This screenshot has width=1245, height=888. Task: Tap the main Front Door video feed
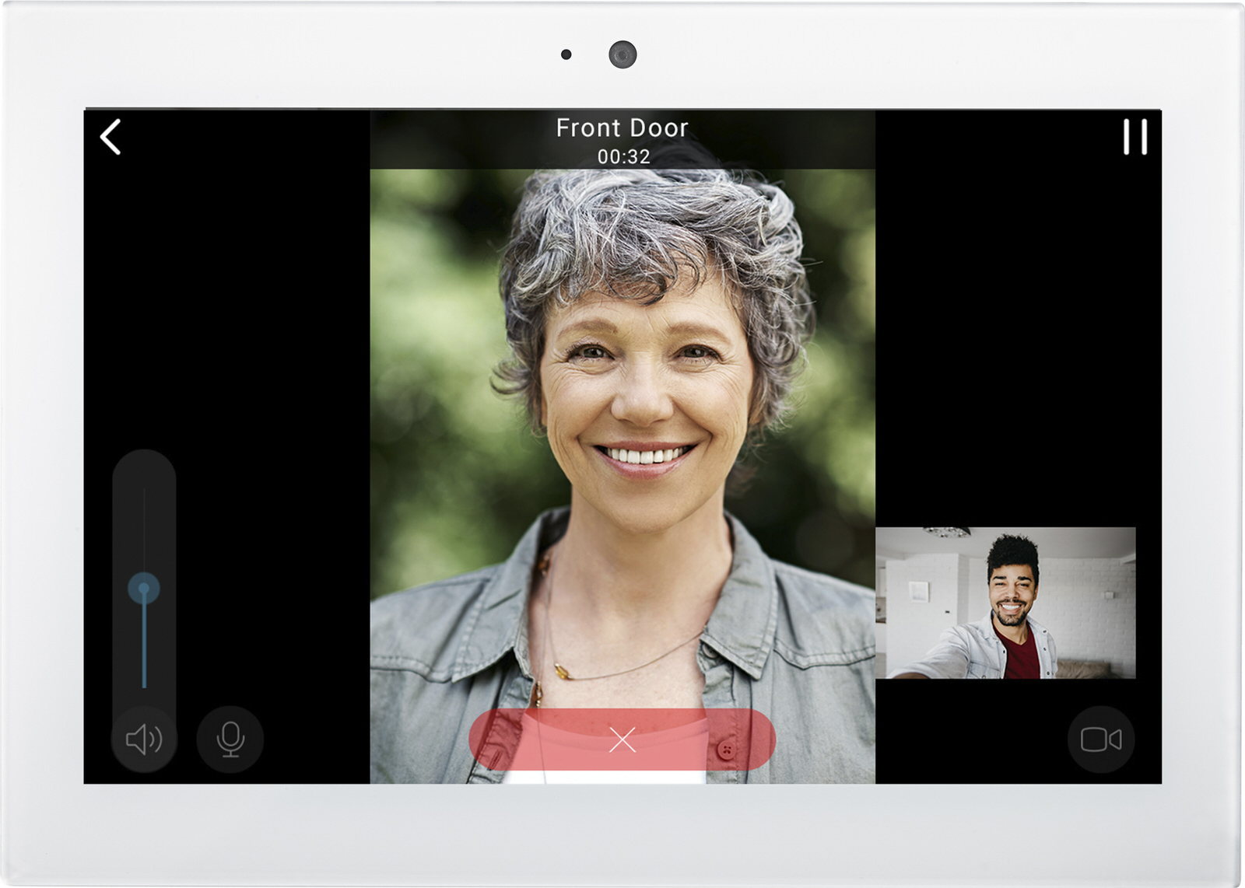pos(622,447)
